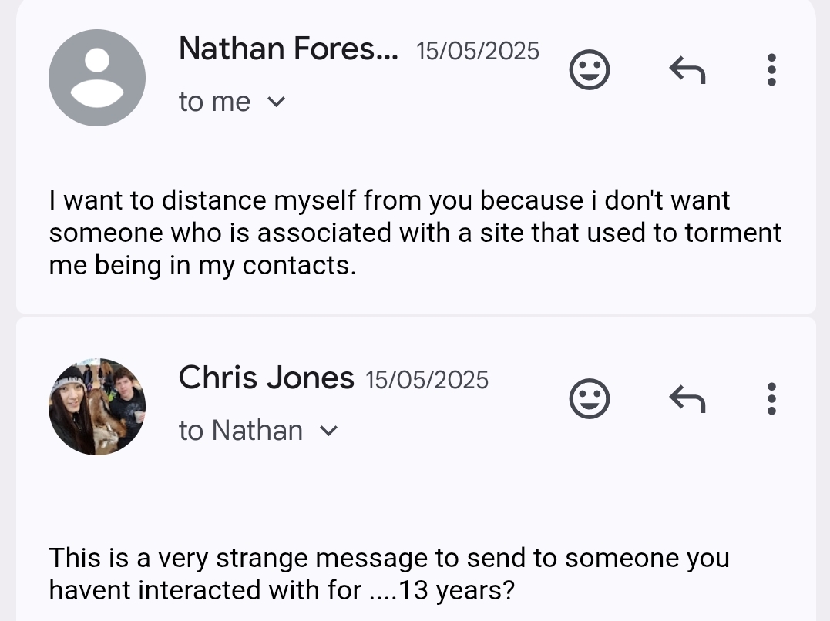Add emoji reaction to Nathan's email

point(590,70)
